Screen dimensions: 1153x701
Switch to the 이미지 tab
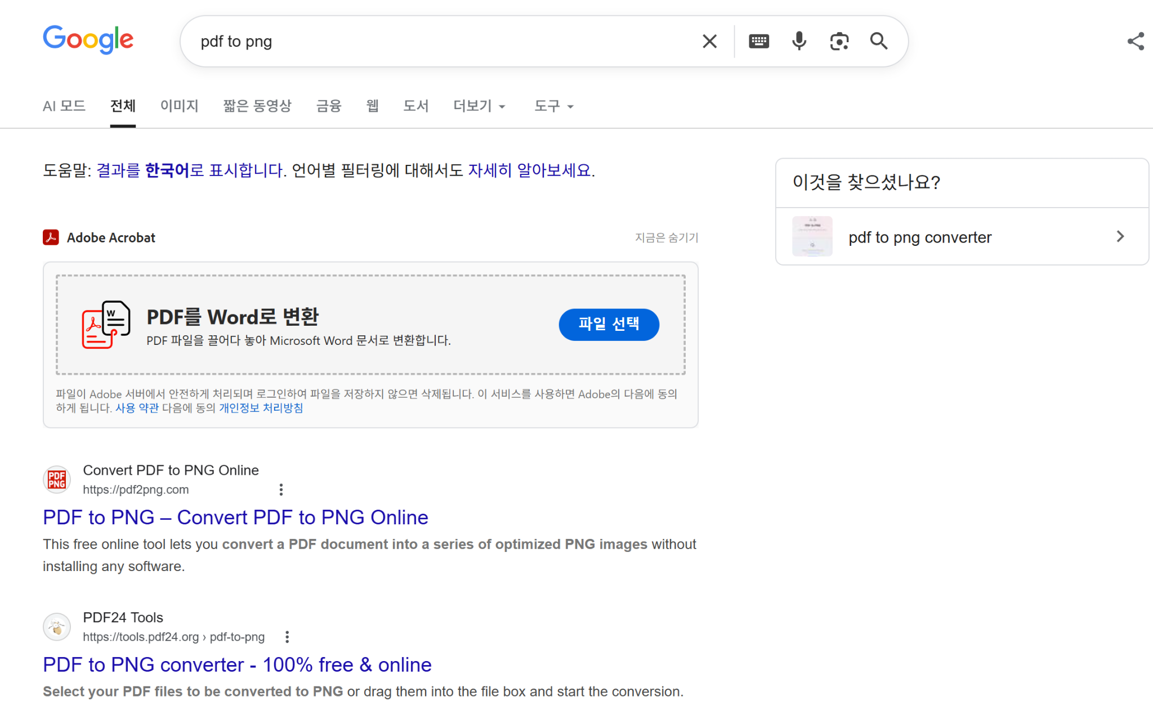[179, 106]
